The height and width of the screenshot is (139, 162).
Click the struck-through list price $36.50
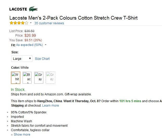click(29, 31)
